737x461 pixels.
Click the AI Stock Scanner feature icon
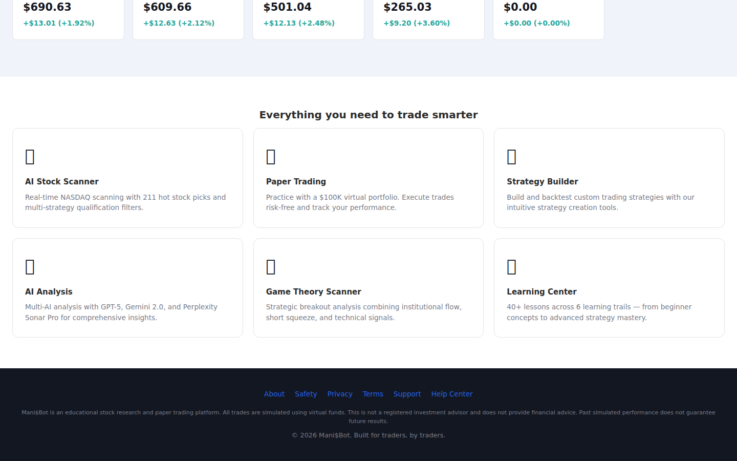[x=30, y=156]
